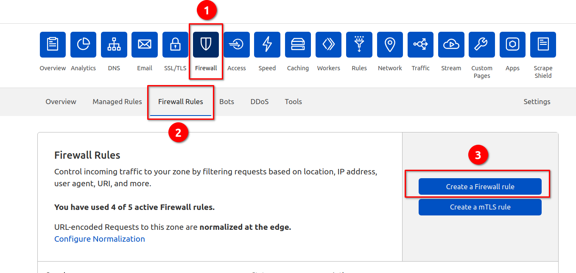Screen dimensions: 576x273
Task: Select the Rules filter funnel icon
Action: tap(359, 44)
